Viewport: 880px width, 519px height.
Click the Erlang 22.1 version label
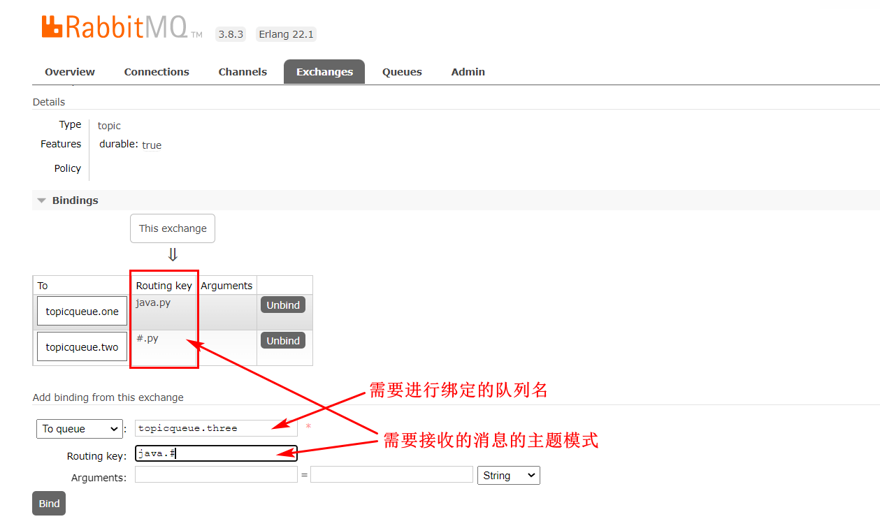[287, 34]
